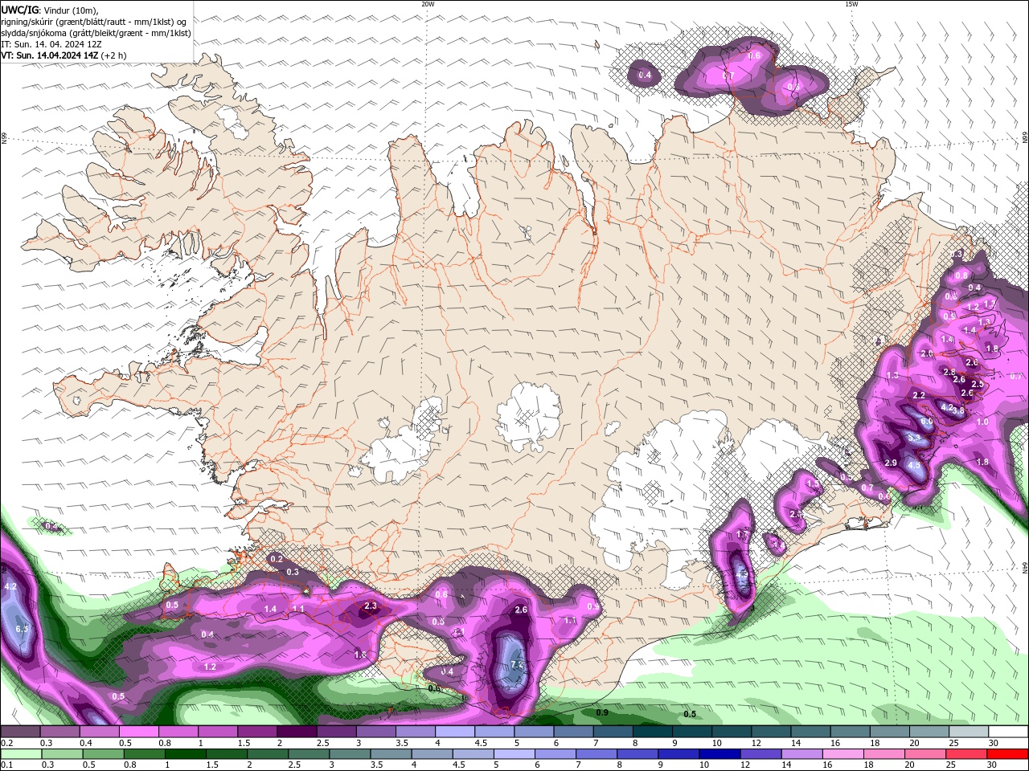Select the 2.3 precipitation value on the map
This screenshot has width=1029, height=771.
(x=371, y=606)
